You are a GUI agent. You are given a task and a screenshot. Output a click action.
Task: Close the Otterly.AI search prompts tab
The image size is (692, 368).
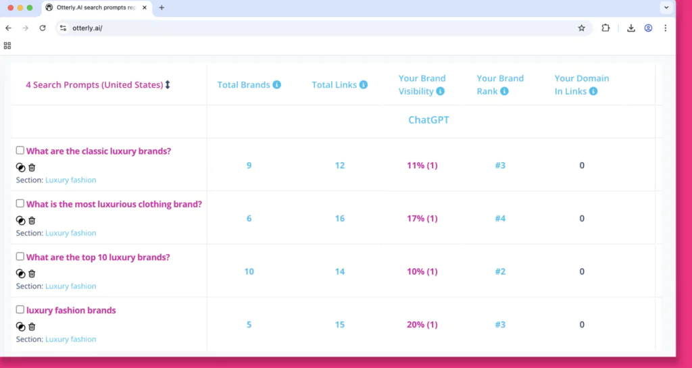coord(145,7)
